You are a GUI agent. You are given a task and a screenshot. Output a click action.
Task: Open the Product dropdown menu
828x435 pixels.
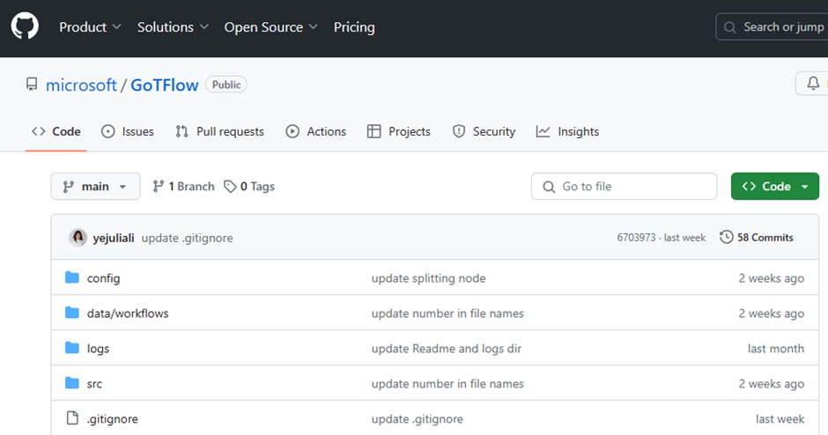90,27
